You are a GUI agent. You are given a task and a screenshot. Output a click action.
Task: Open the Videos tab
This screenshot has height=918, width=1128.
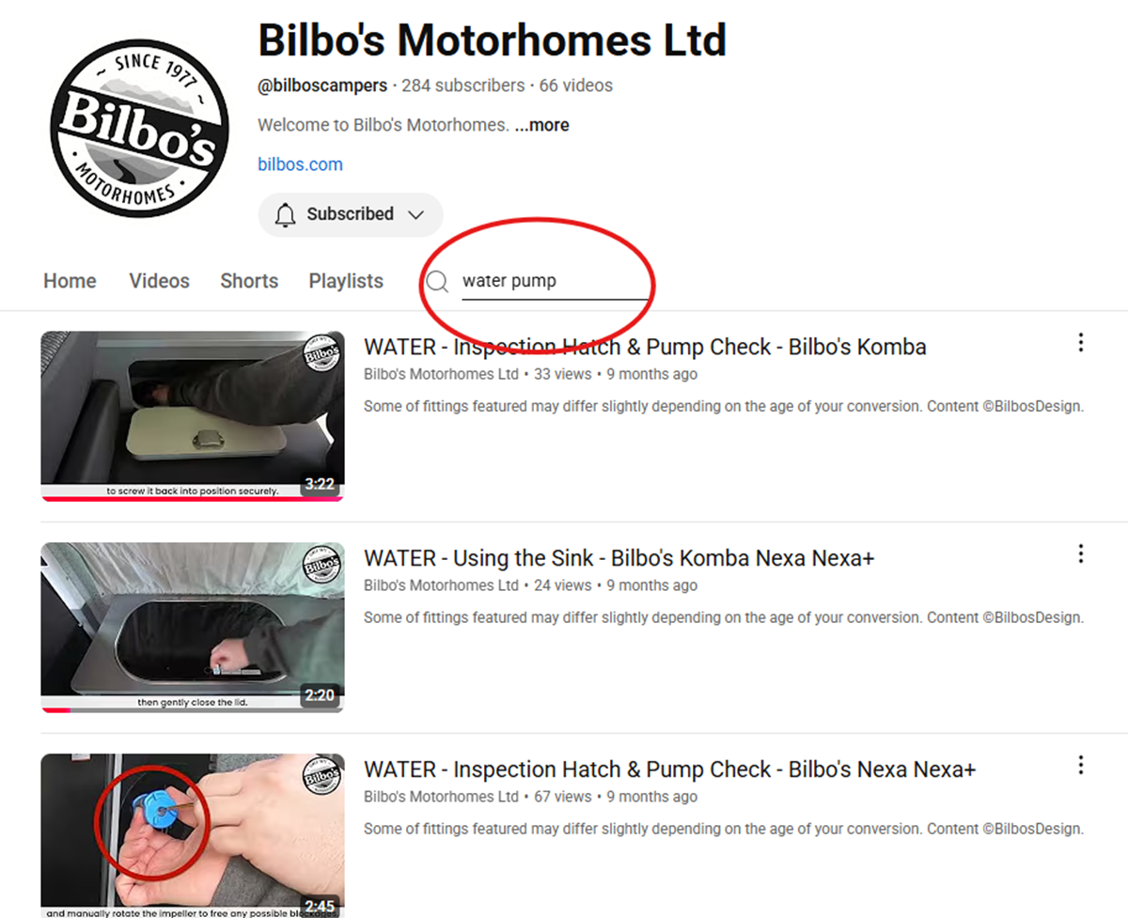tap(159, 281)
